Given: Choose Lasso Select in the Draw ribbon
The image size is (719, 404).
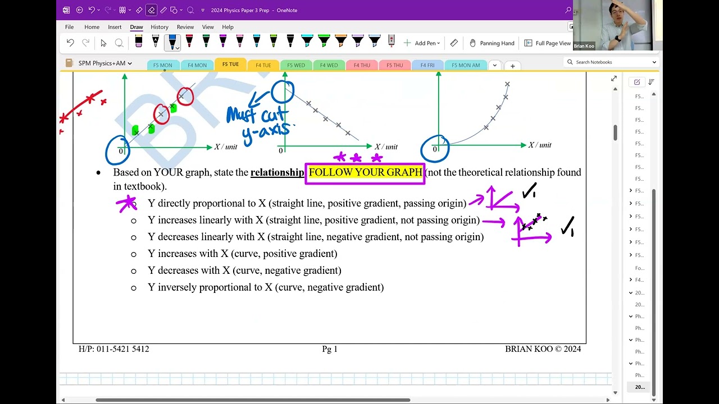Looking at the screenshot, I should 119,43.
